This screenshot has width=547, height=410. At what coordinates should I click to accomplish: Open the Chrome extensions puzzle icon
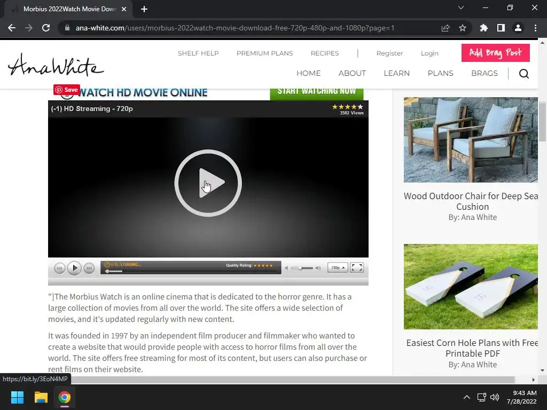point(483,28)
